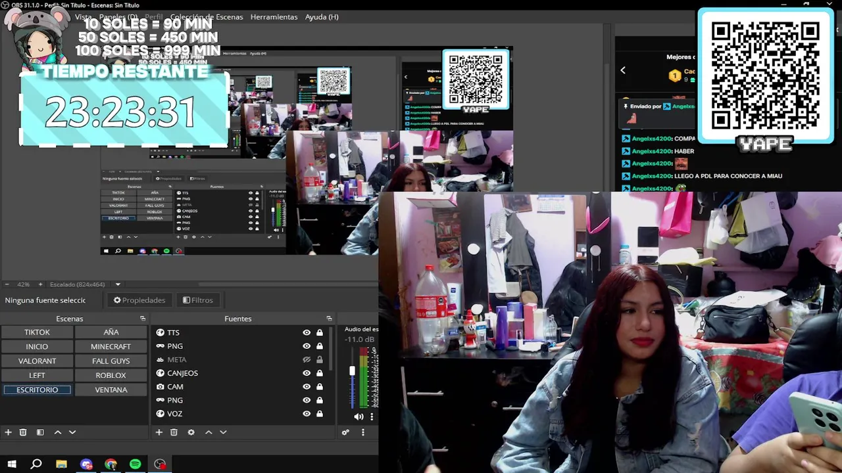Image resolution: width=842 pixels, height=473 pixels.
Task: Click the desktop audio volume fader
Action: (352, 372)
